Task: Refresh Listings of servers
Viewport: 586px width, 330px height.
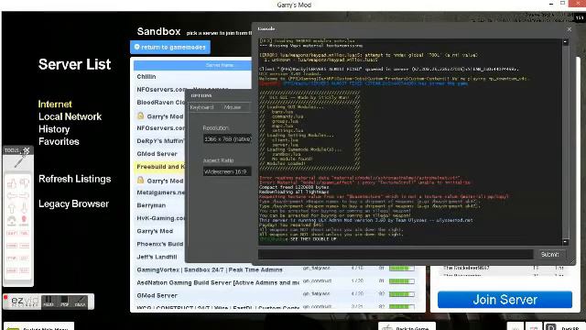Action: [x=75, y=179]
